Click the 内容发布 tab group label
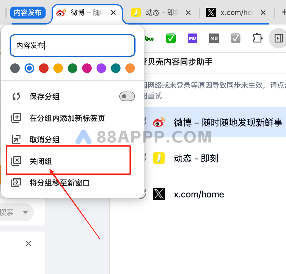This screenshot has width=286, height=274. click(x=28, y=13)
